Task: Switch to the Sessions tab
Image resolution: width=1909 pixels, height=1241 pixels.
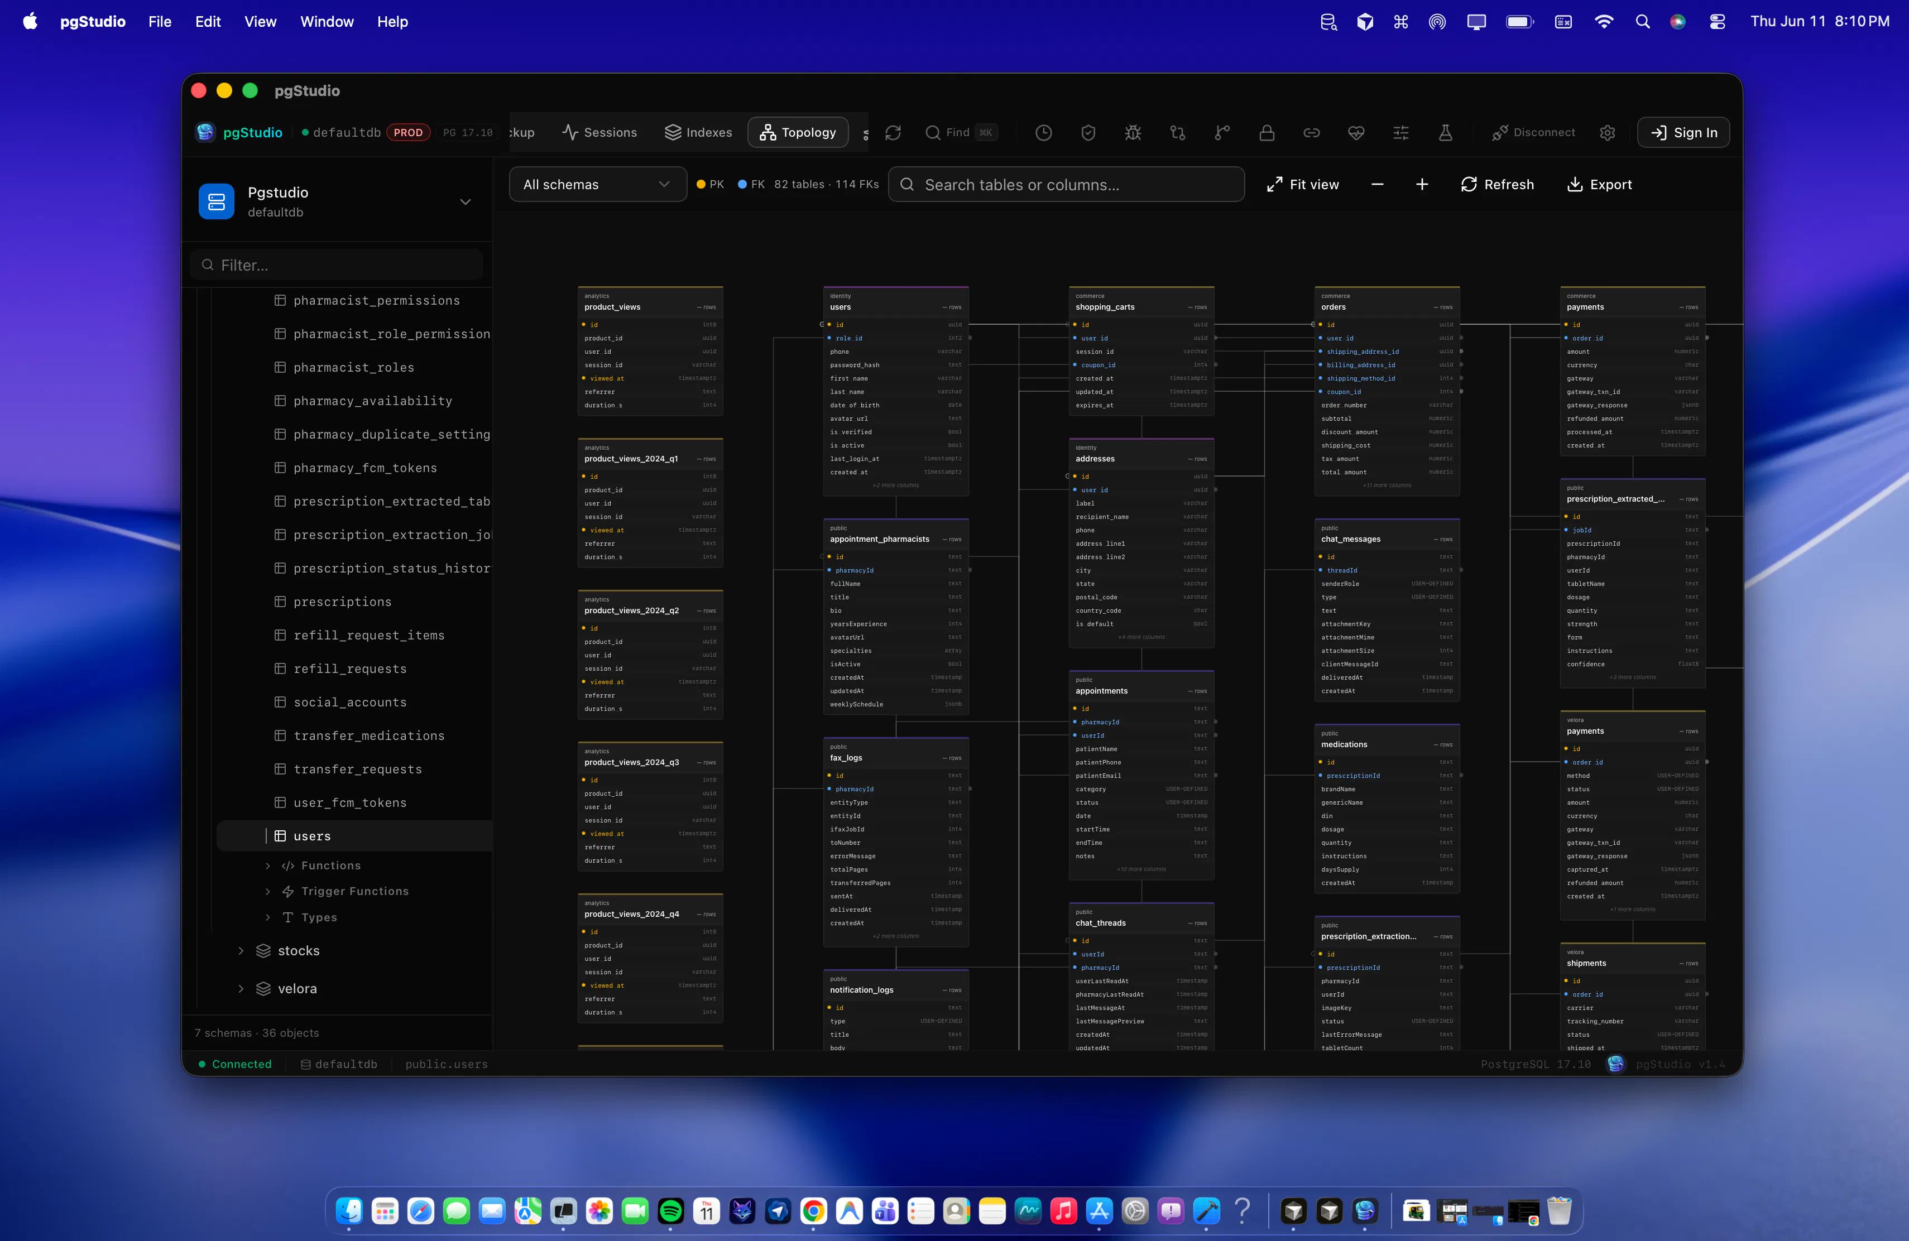Action: [599, 132]
